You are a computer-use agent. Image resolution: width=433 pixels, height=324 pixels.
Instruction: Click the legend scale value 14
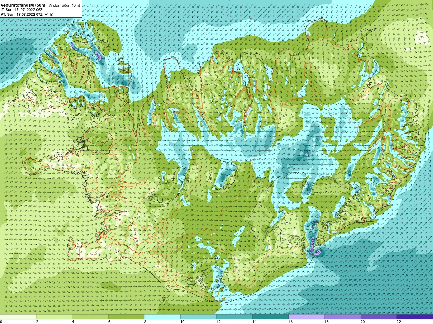pyautogui.click(x=254, y=322)
